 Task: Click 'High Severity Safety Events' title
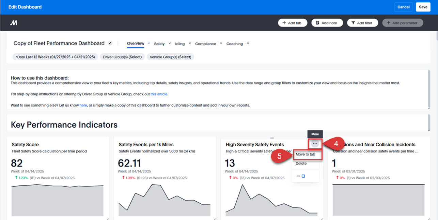coord(255,145)
